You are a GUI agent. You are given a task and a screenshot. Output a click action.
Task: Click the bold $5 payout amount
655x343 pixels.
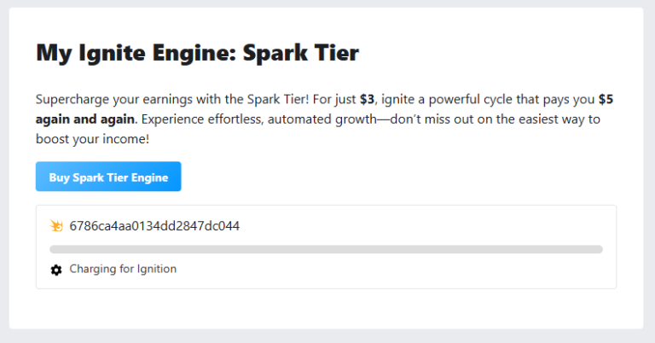click(606, 100)
